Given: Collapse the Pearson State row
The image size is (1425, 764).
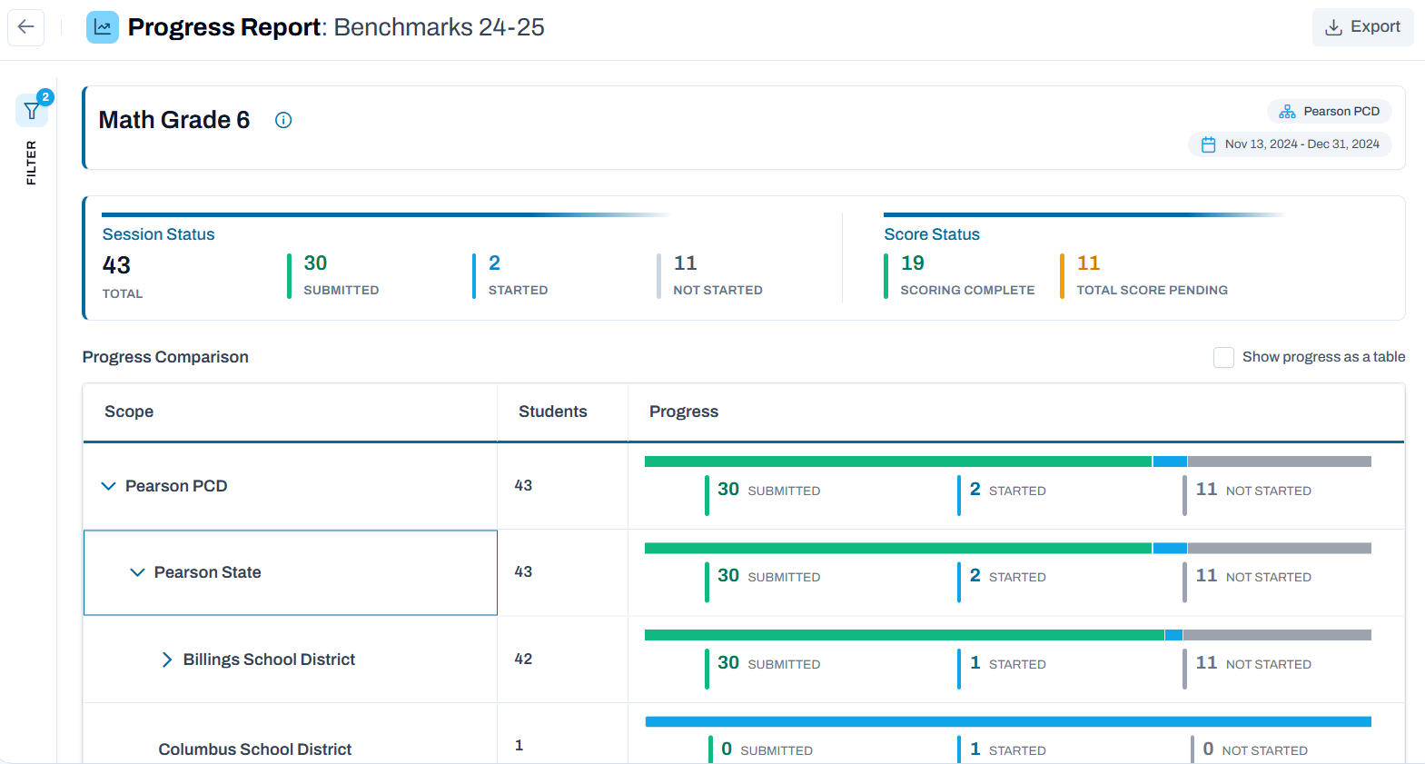Looking at the screenshot, I should click(x=137, y=572).
